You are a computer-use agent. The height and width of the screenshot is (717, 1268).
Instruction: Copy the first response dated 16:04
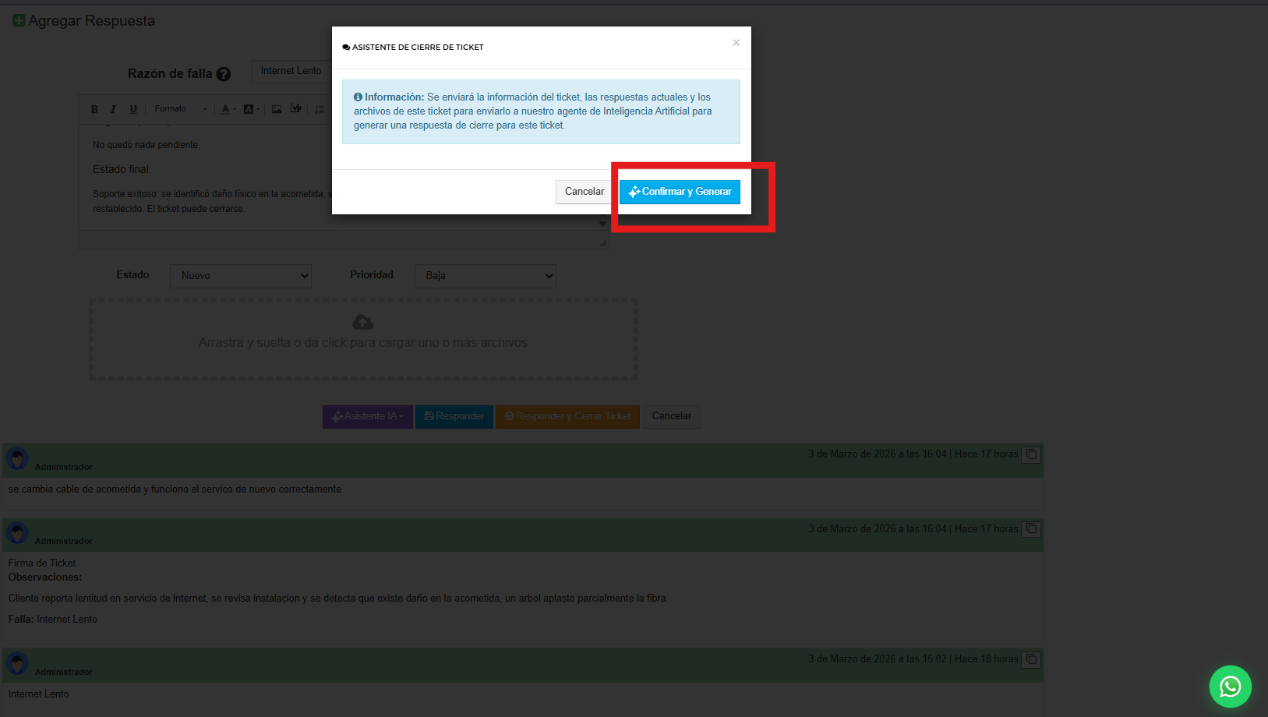click(x=1031, y=454)
